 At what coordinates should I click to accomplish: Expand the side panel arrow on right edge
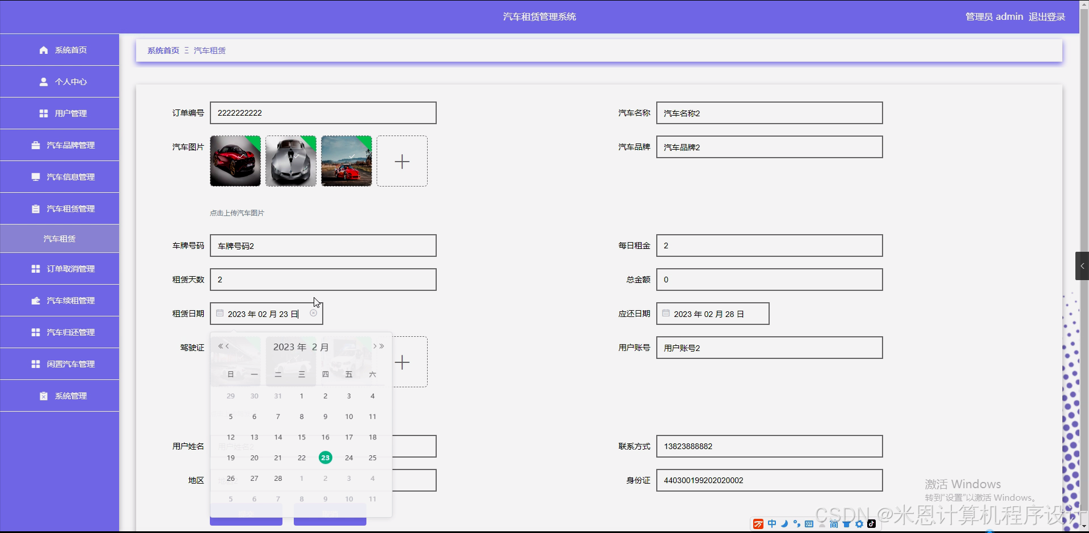[1082, 266]
